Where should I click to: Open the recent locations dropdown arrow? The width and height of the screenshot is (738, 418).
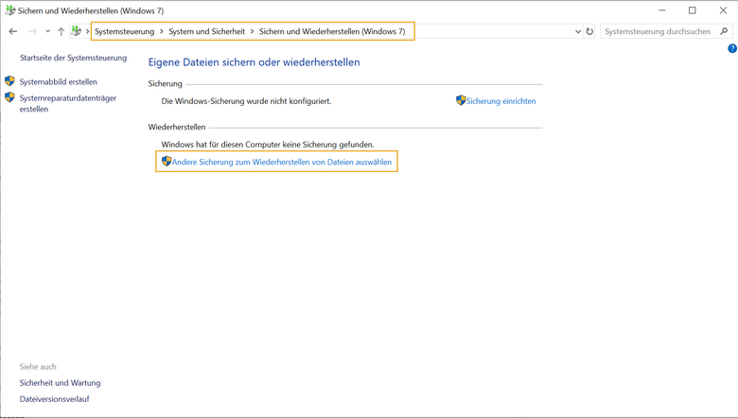pyautogui.click(x=47, y=31)
